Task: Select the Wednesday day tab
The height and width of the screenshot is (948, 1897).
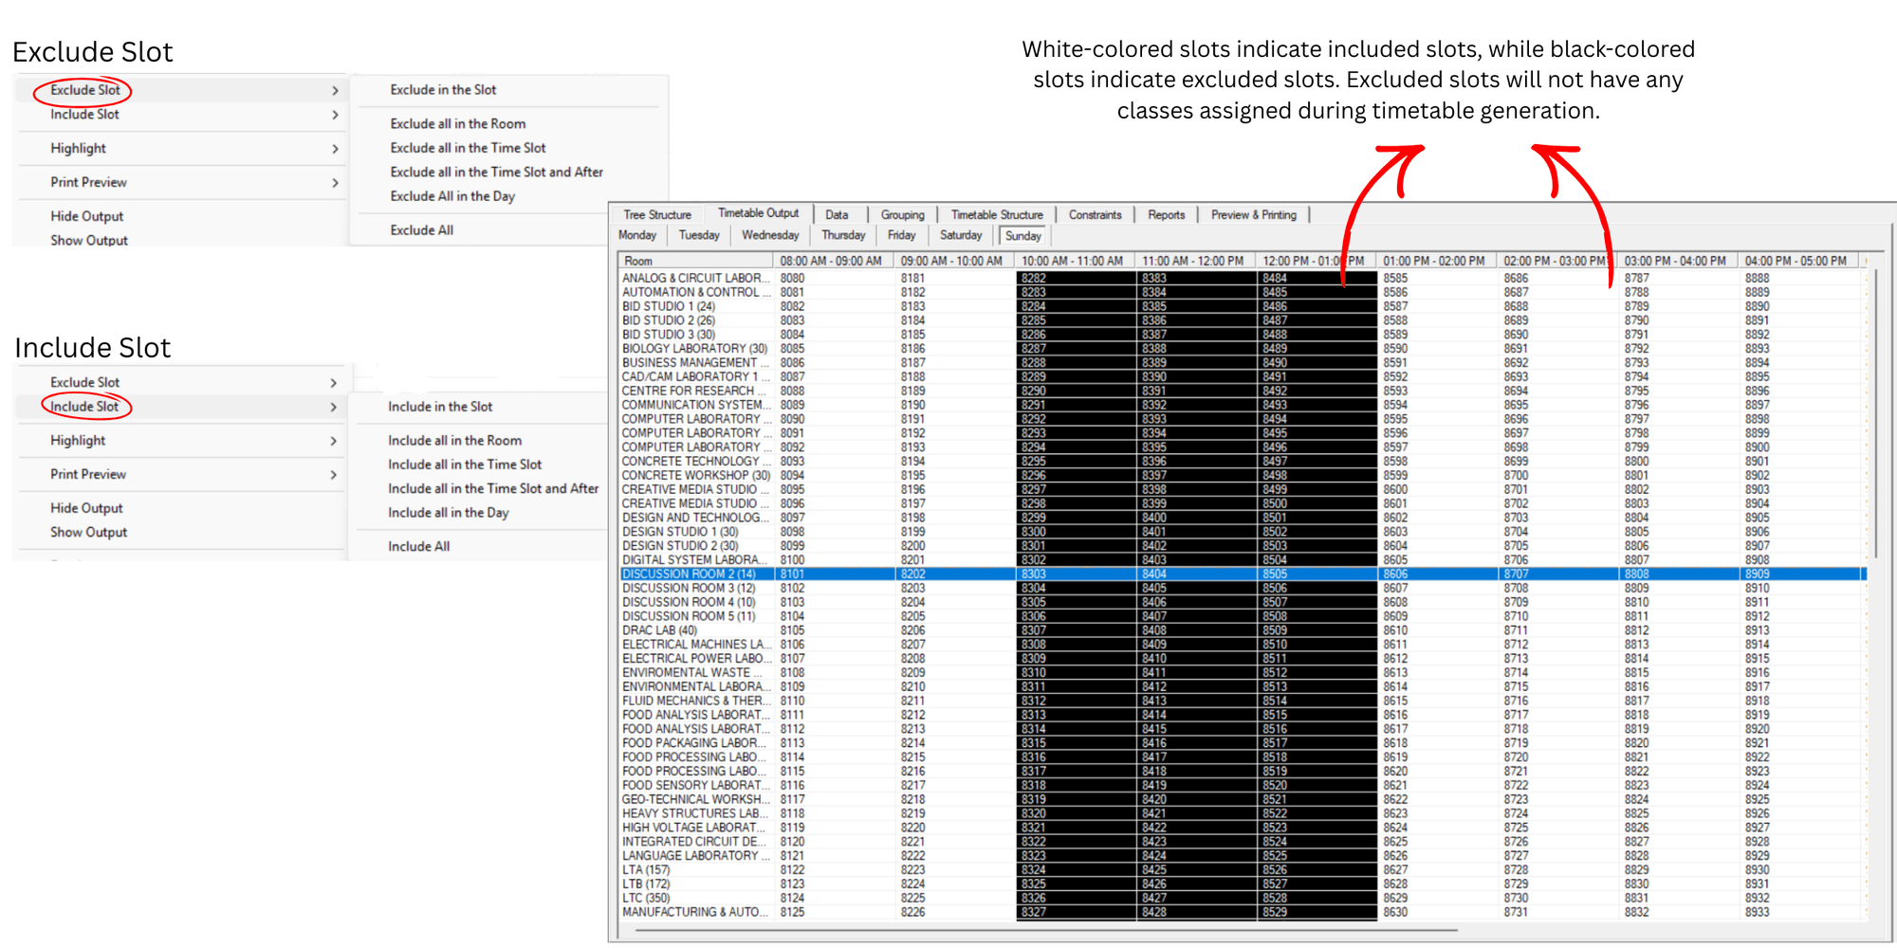Action: pyautogui.click(x=770, y=235)
